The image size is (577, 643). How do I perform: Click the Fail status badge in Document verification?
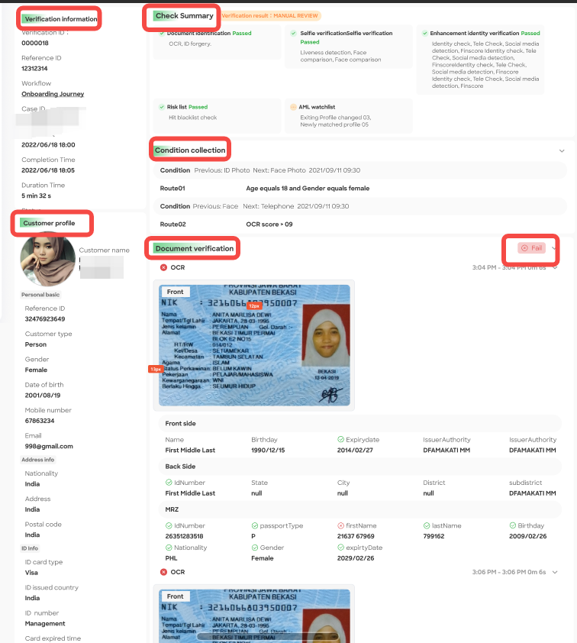[531, 248]
